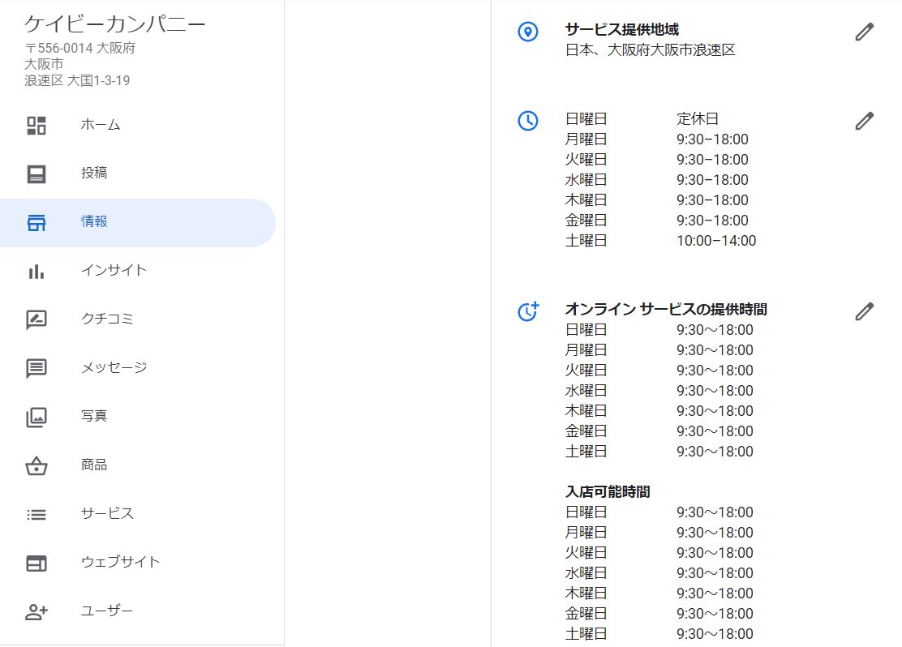Click オンライン サービスの提供時間 heading

[666, 310]
